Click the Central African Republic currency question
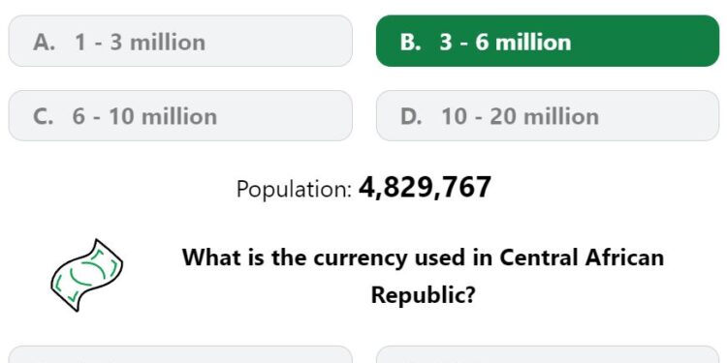The image size is (727, 363). coord(423,276)
